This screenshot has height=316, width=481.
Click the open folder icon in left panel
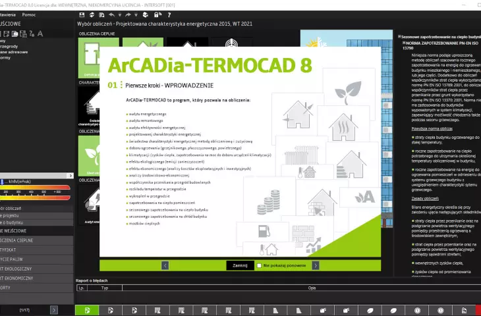point(14,34)
